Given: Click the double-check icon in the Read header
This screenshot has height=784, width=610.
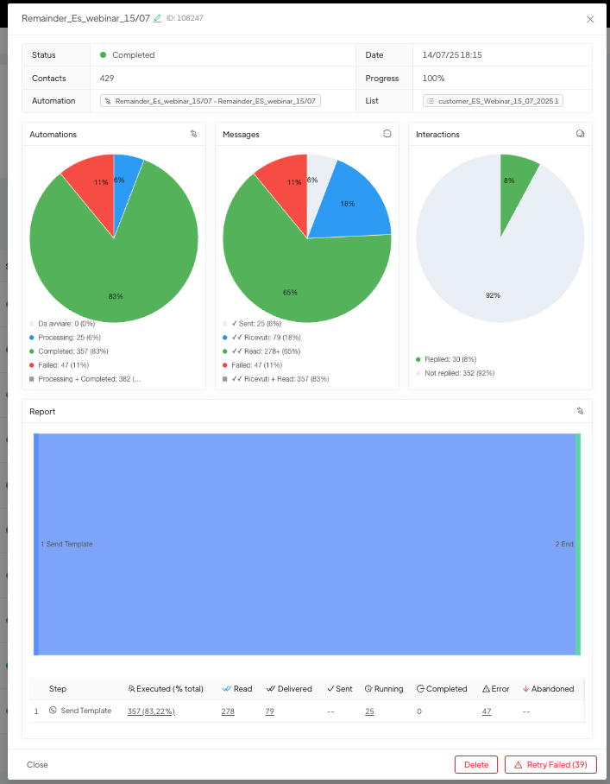Looking at the screenshot, I should [x=227, y=689].
